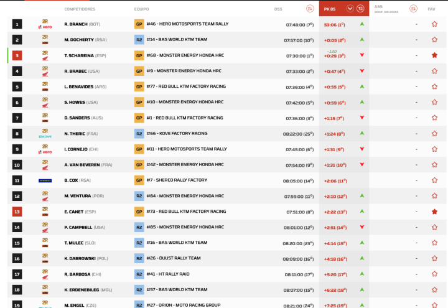Click Honda brand logo for R. Brabec
Viewport: 448px width, 308px height.
click(45, 71)
